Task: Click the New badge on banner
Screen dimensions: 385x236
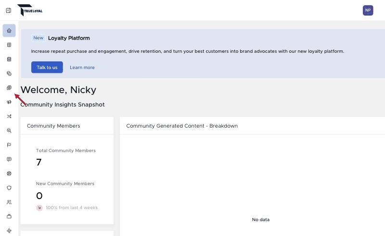Action: click(x=38, y=38)
